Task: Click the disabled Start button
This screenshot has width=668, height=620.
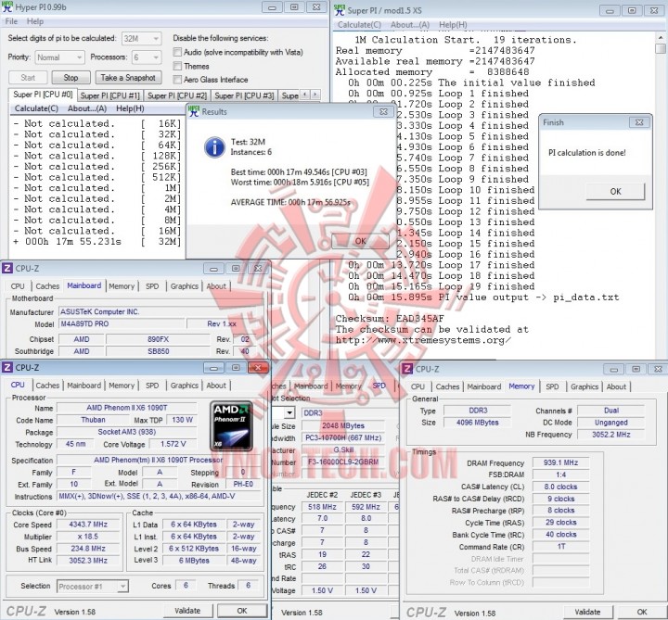Action: tap(28, 78)
